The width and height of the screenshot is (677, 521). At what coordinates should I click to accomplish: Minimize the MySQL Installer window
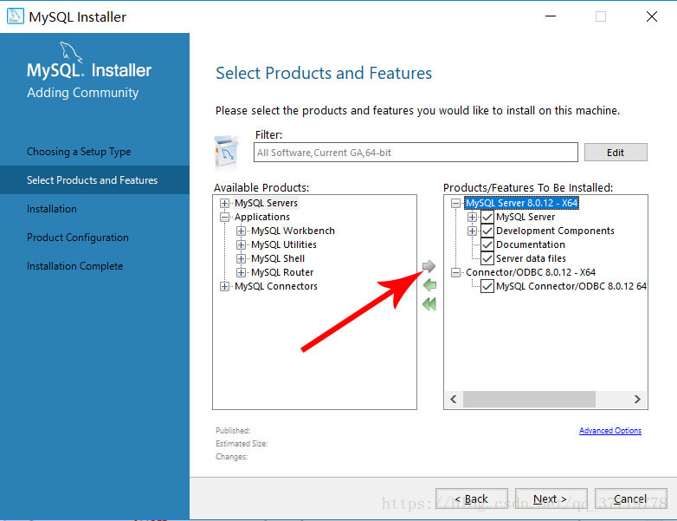(550, 16)
